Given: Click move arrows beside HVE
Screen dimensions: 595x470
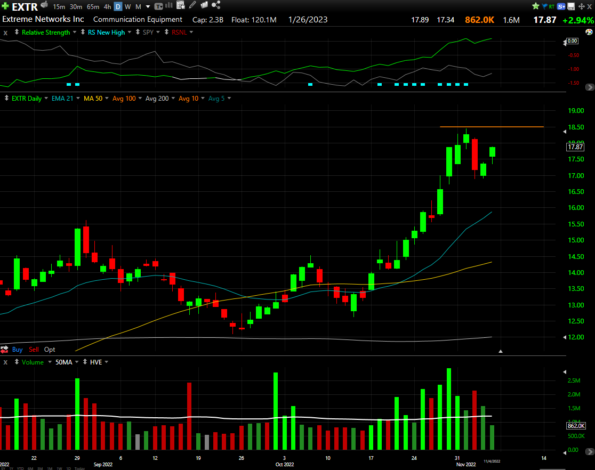Looking at the screenshot, I should (x=85, y=362).
